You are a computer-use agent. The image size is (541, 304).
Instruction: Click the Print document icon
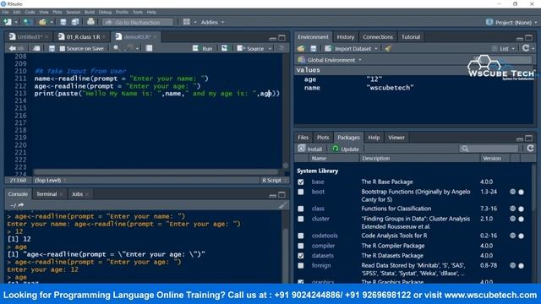pos(90,22)
